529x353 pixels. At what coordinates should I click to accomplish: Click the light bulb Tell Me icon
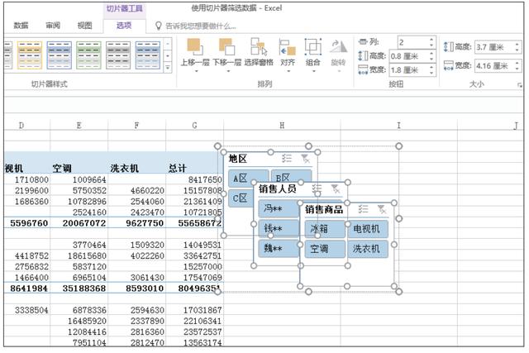(158, 26)
